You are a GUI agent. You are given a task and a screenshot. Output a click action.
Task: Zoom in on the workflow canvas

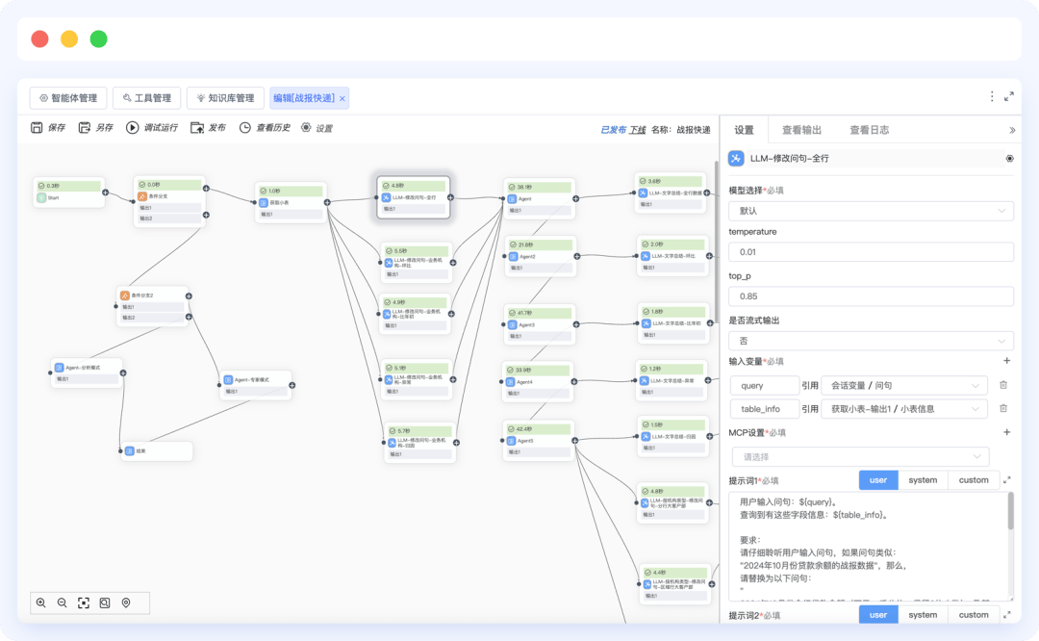tap(41, 603)
